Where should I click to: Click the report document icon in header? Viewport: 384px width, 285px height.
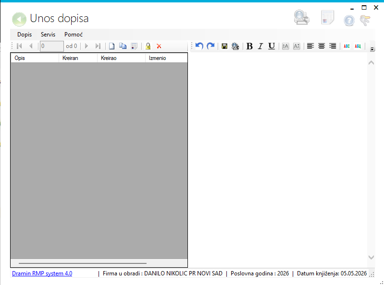[x=327, y=17]
